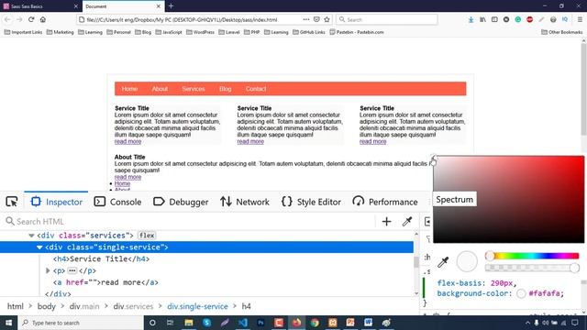Click About in the orange navigation bar
This screenshot has height=330, width=587.
click(x=160, y=89)
